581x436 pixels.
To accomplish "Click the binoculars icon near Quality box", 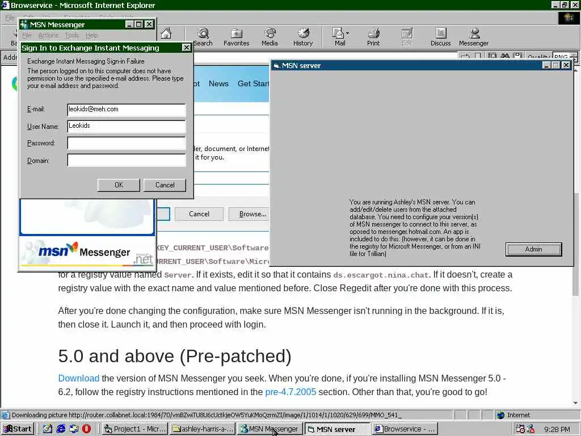I will pos(505,56).
